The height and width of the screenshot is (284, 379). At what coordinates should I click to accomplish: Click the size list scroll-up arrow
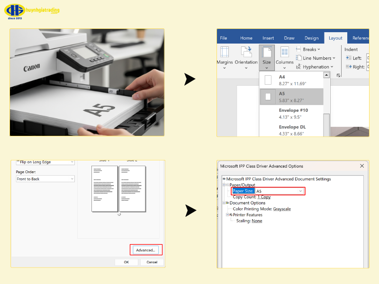click(326, 75)
